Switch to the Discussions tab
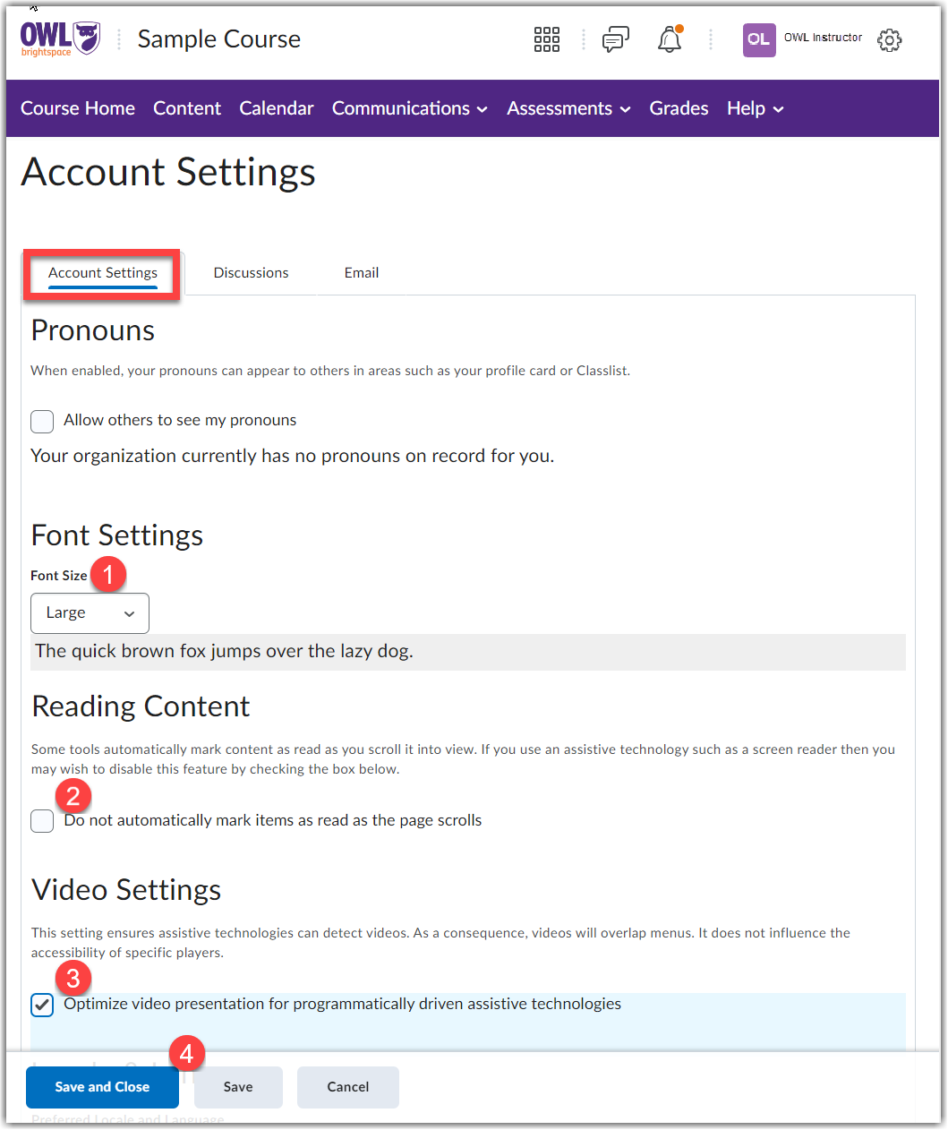Image resolution: width=948 pixels, height=1130 pixels. pos(251,273)
